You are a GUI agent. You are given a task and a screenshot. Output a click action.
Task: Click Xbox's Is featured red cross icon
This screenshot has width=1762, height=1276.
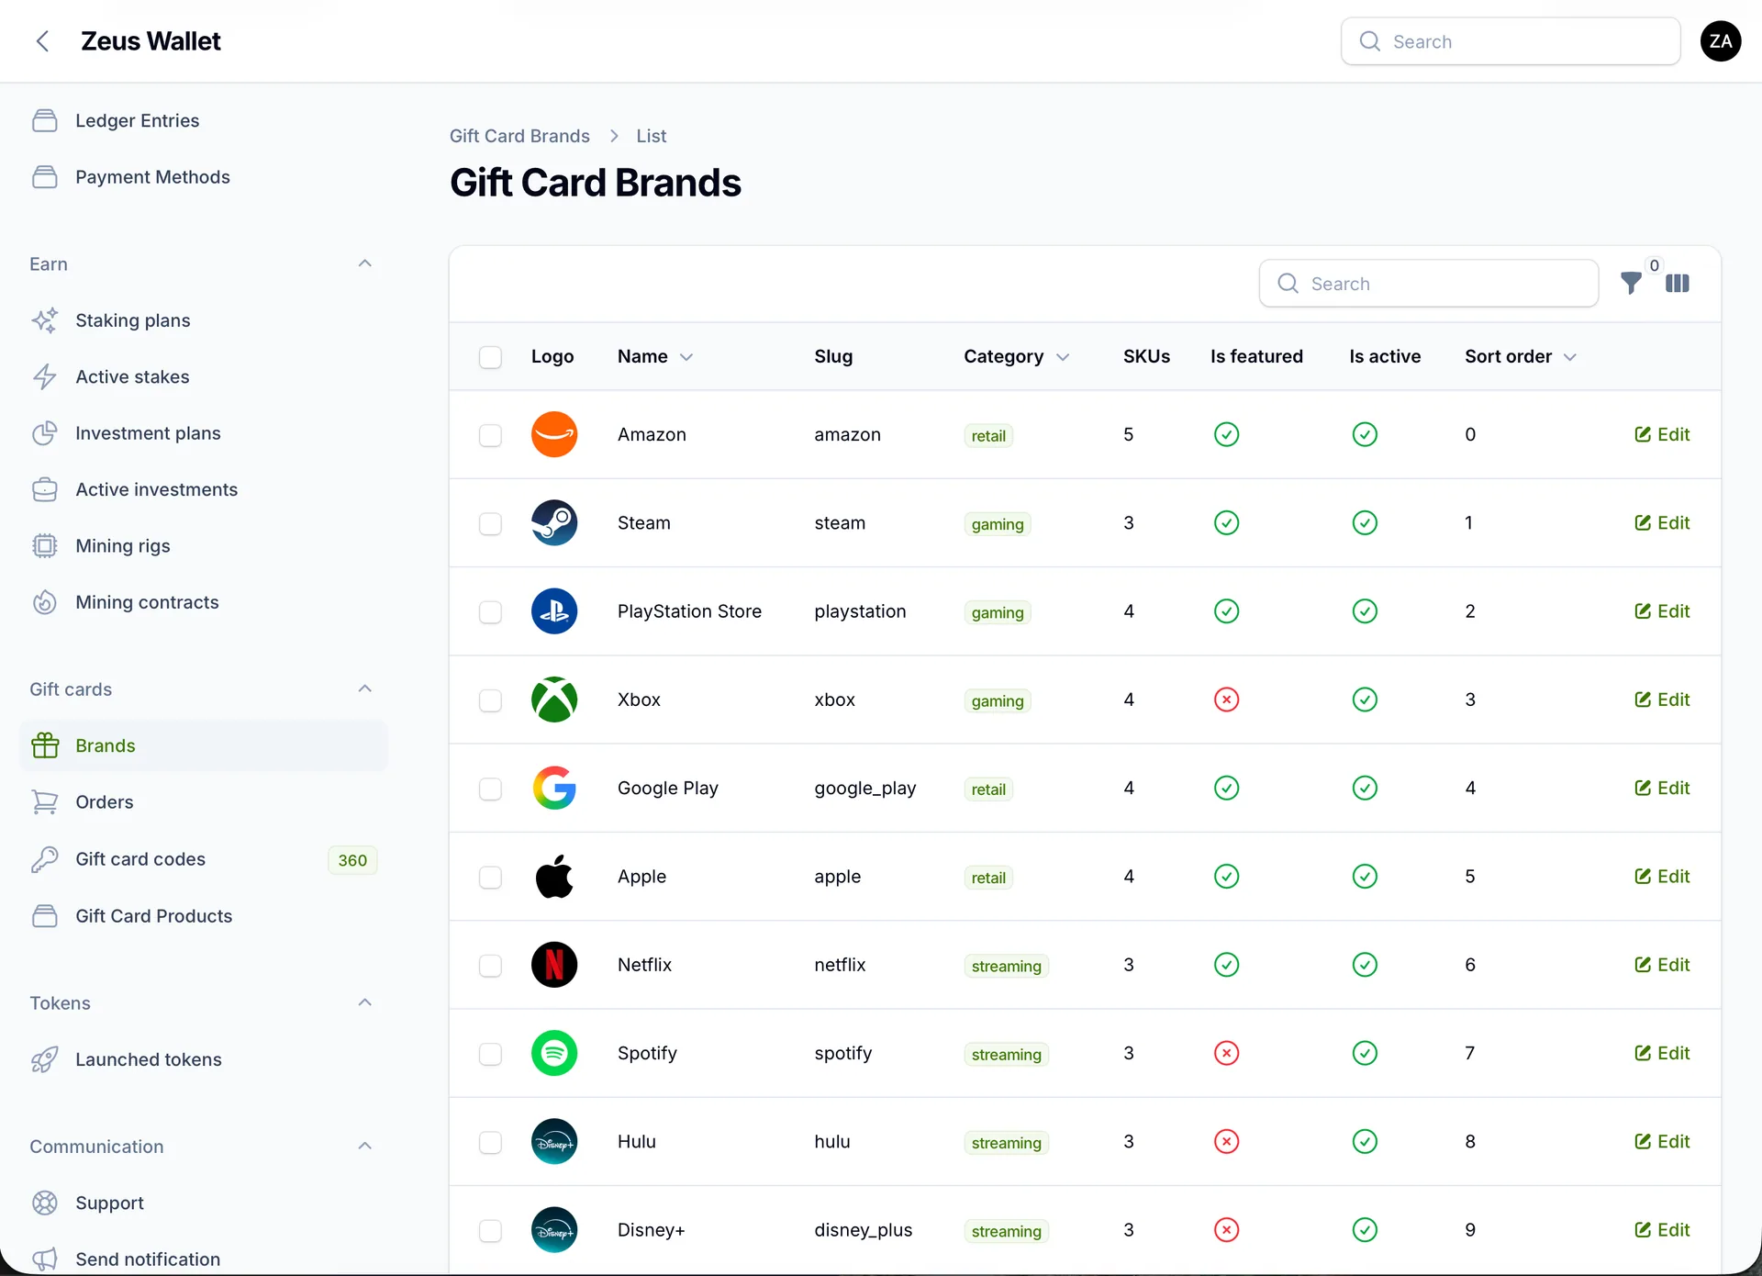point(1227,700)
